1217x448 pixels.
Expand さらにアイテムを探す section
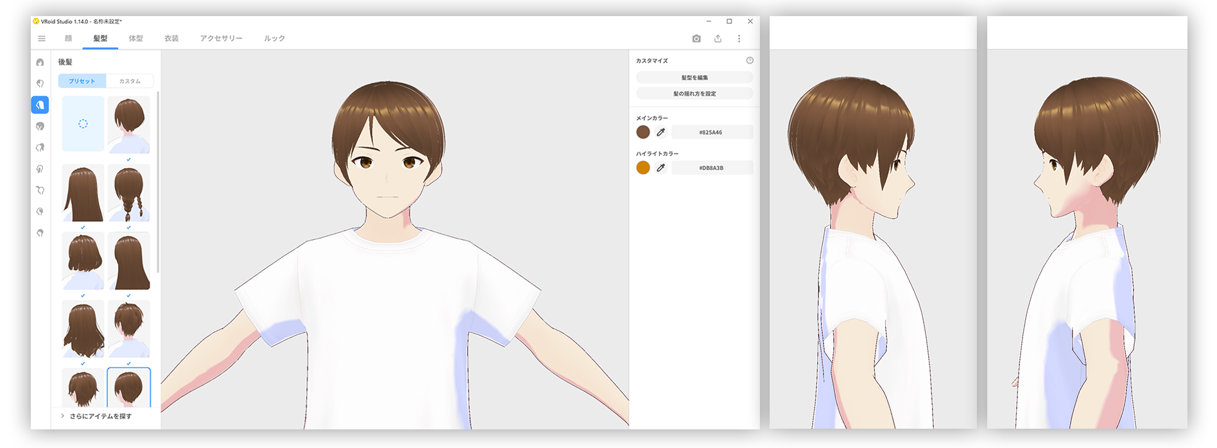click(96, 416)
